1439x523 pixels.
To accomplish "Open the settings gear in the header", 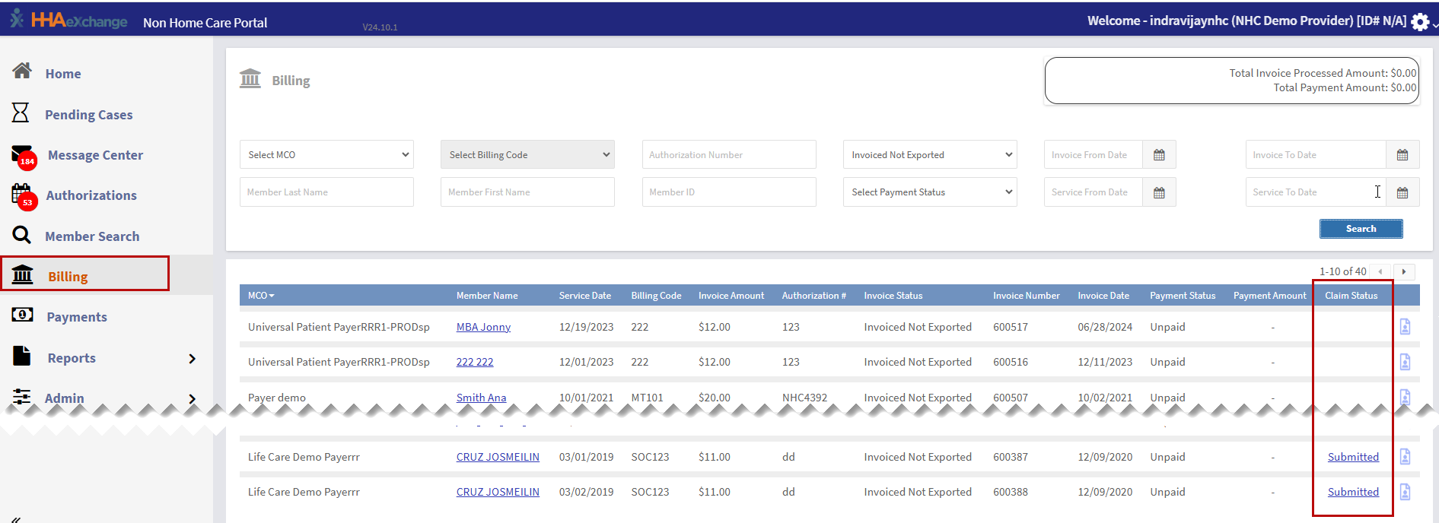I will pyautogui.click(x=1420, y=22).
